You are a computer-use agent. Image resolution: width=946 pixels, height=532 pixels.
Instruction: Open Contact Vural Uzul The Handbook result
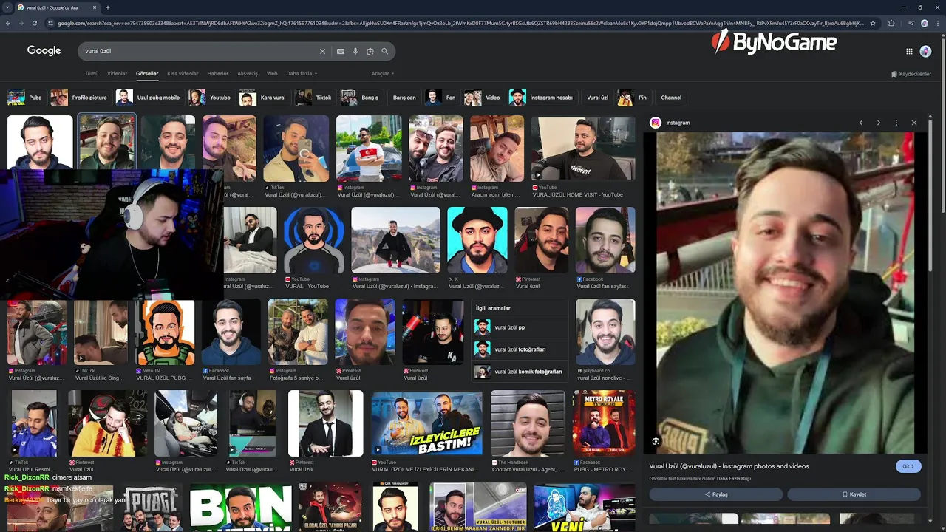coord(528,423)
